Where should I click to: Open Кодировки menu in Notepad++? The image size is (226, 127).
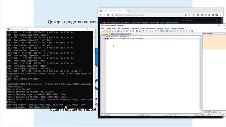point(126,28)
